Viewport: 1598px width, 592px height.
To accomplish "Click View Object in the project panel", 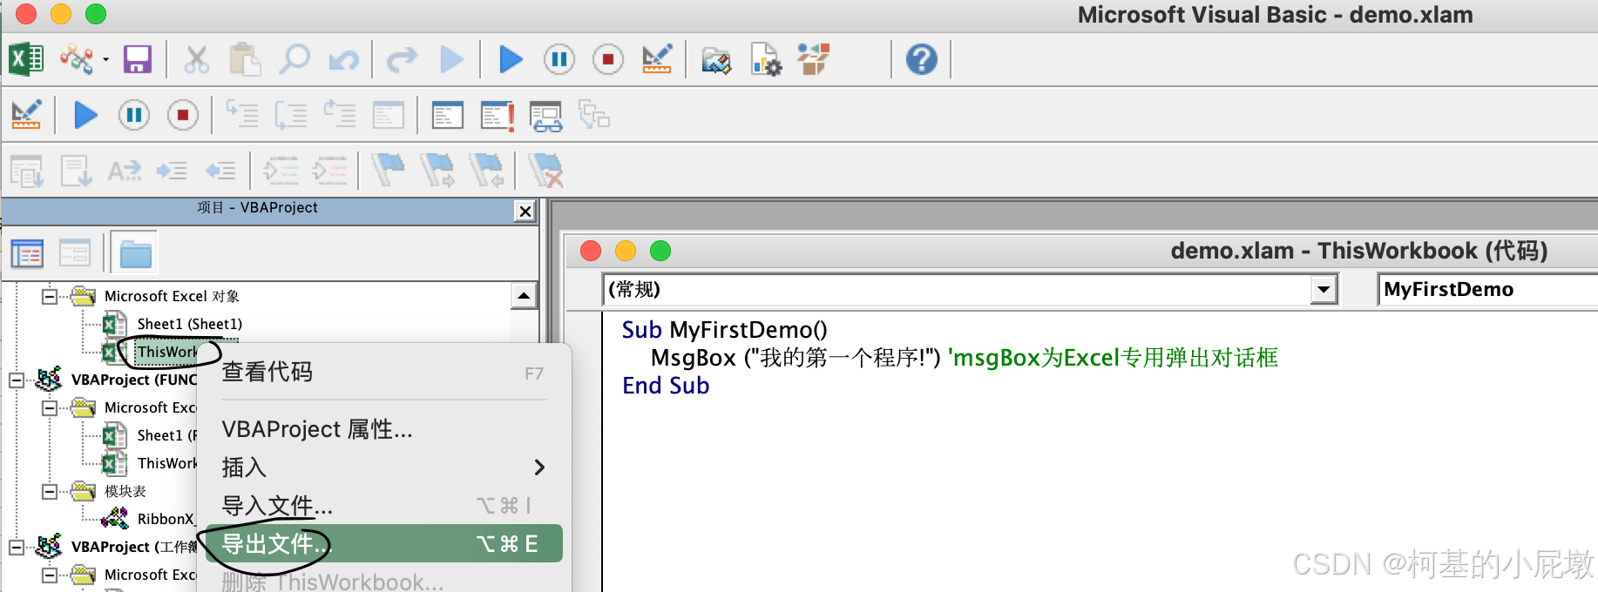I will [x=75, y=253].
